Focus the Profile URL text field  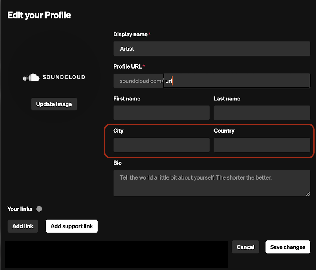pyautogui.click(x=237, y=81)
